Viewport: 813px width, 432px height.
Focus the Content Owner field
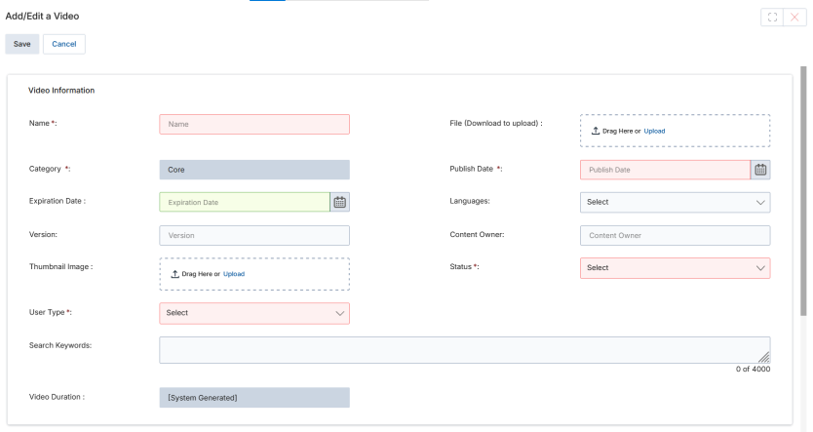pos(676,235)
